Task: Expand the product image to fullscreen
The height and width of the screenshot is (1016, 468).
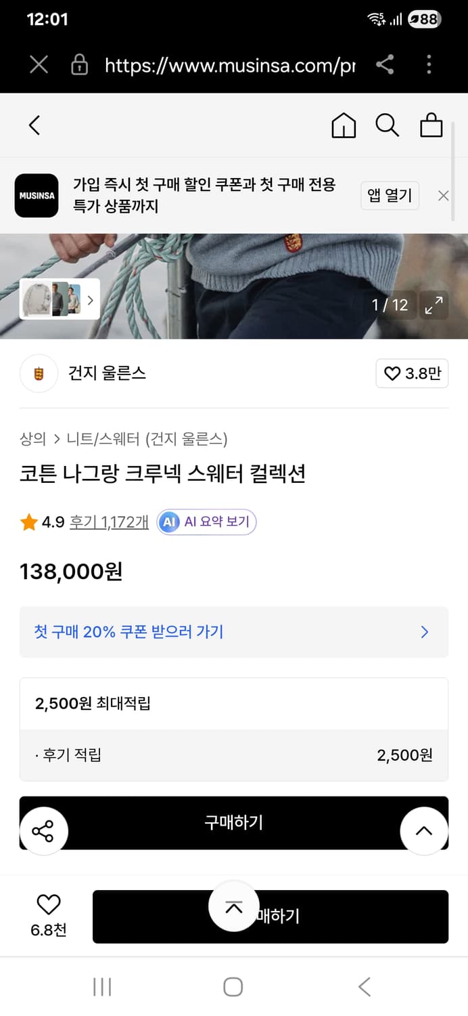Action: coord(434,305)
